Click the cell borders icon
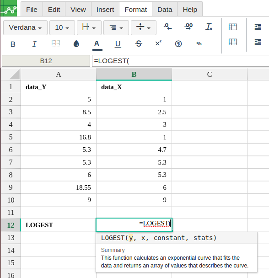The image size is (269, 278). [56, 43]
